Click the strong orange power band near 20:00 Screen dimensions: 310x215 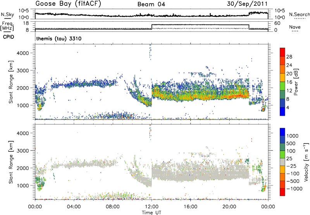click(235, 96)
